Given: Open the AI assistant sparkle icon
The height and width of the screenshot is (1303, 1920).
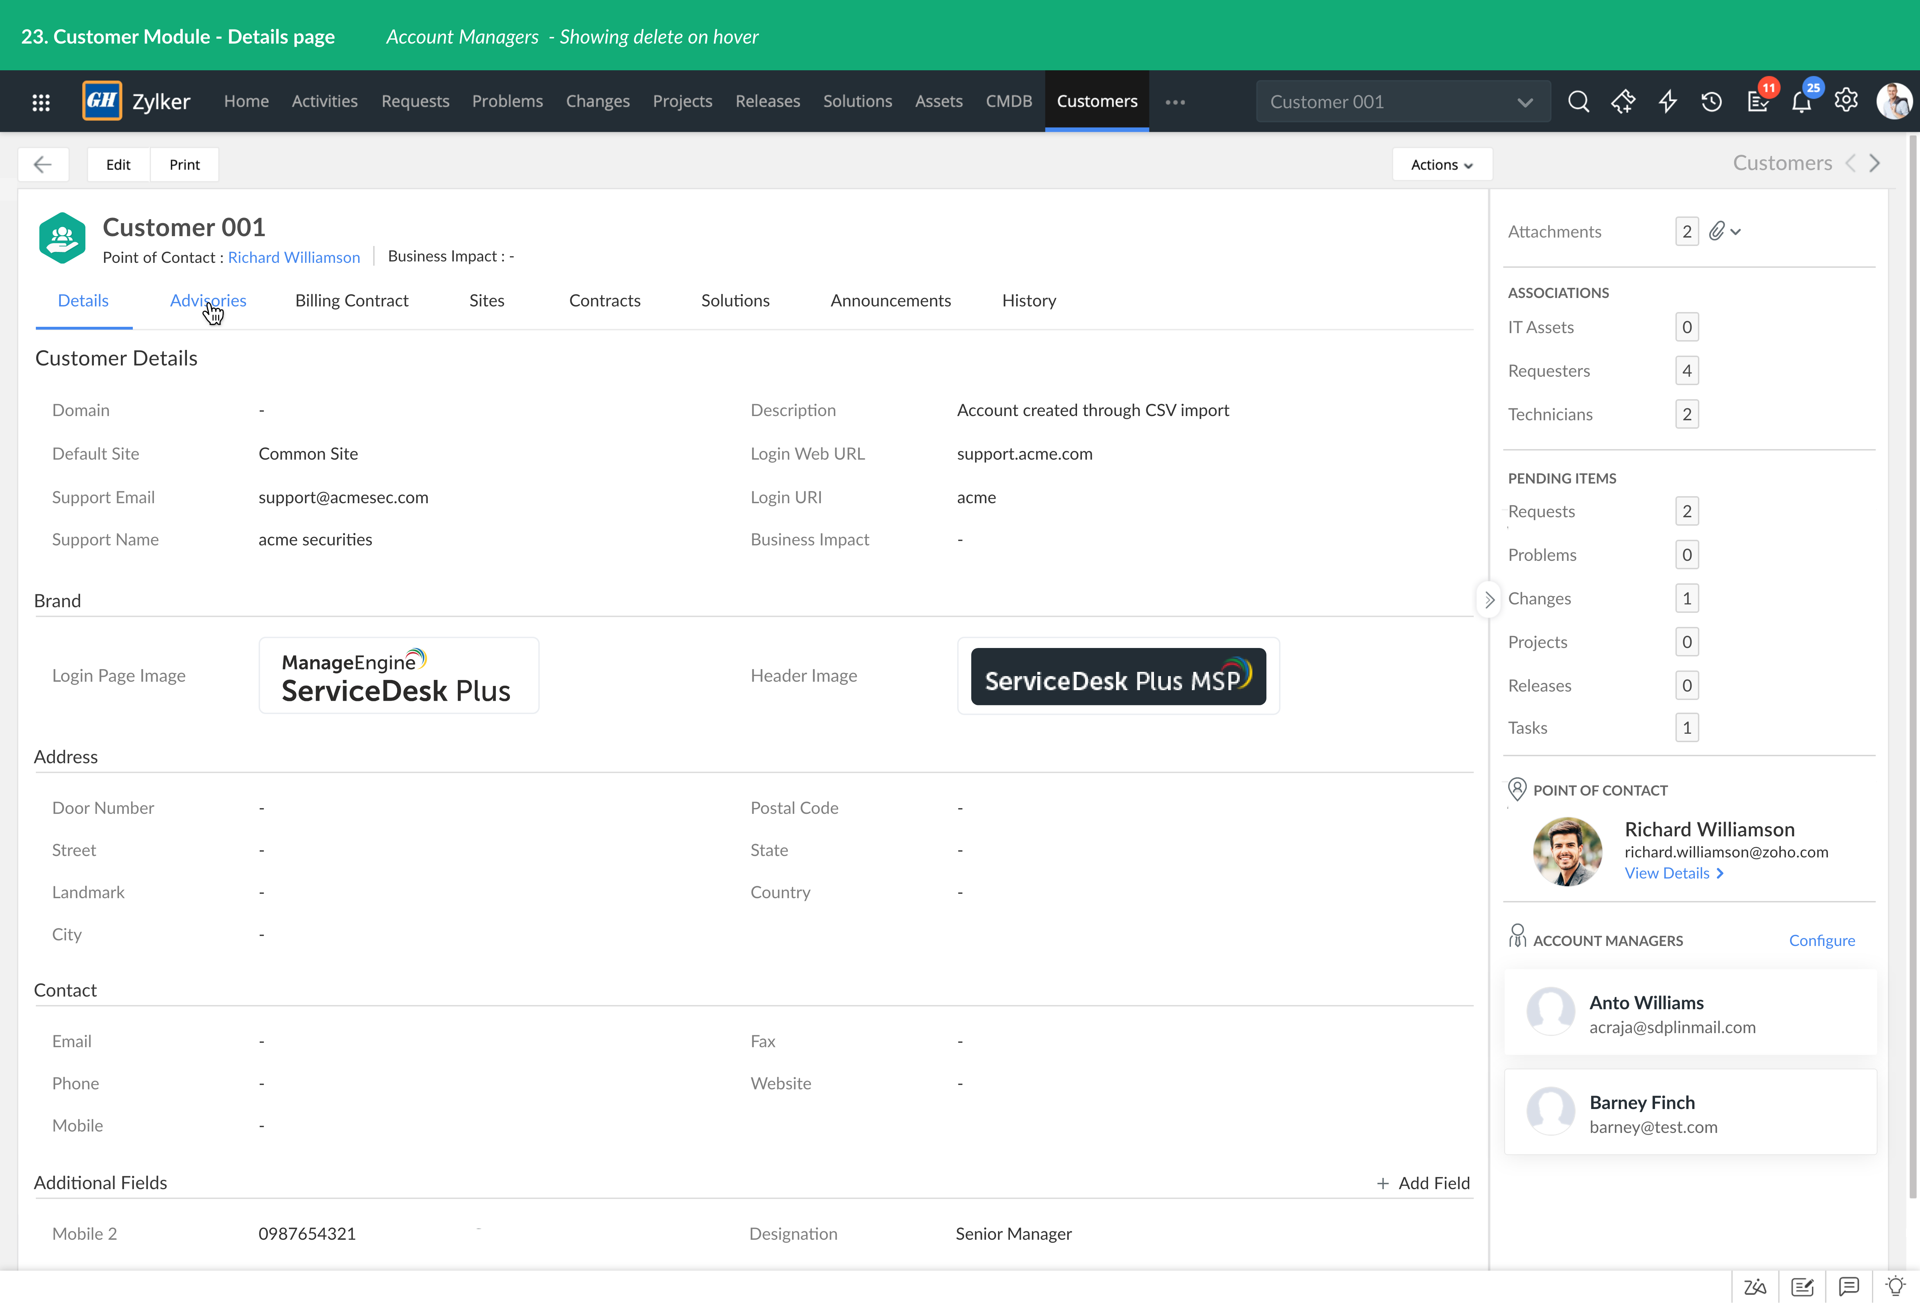Looking at the screenshot, I should 1623,102.
